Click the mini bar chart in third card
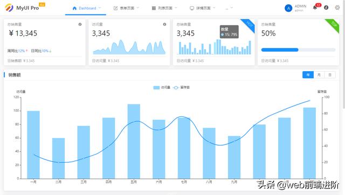This screenshot has width=345, height=195. (x=214, y=47)
